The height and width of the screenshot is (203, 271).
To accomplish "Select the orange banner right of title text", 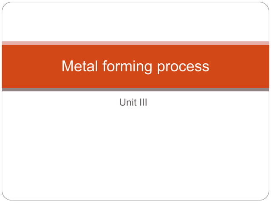I will [x=240, y=67].
